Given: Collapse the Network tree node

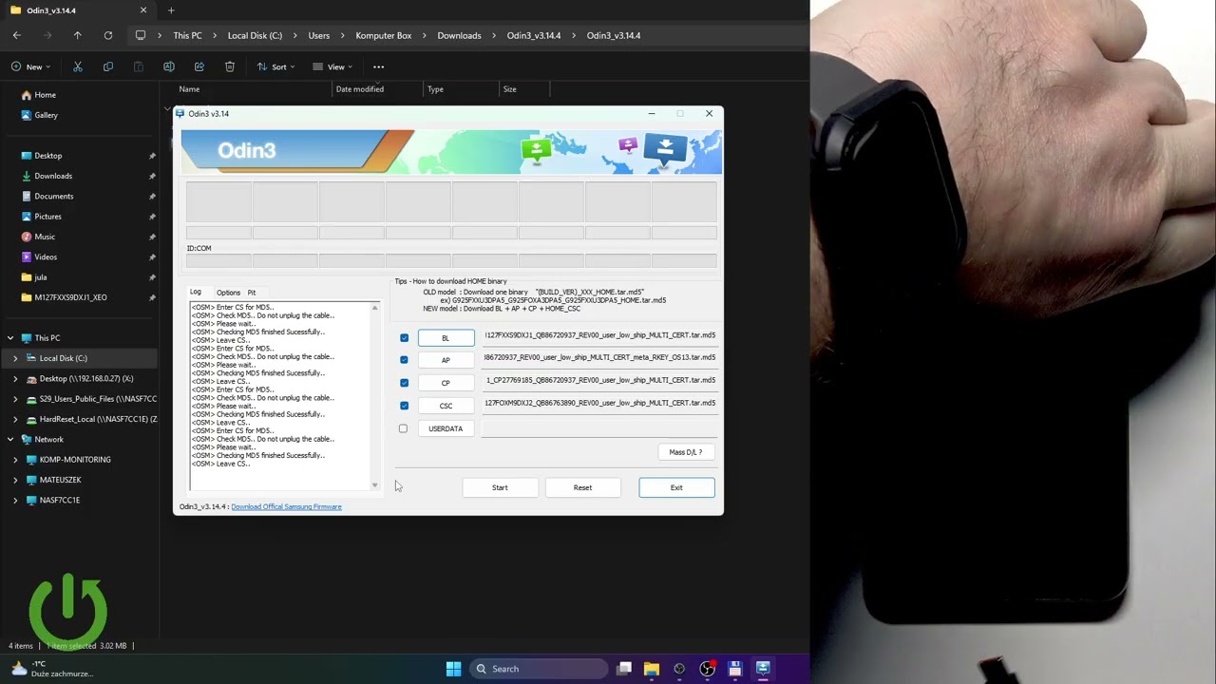Looking at the screenshot, I should click(10, 440).
